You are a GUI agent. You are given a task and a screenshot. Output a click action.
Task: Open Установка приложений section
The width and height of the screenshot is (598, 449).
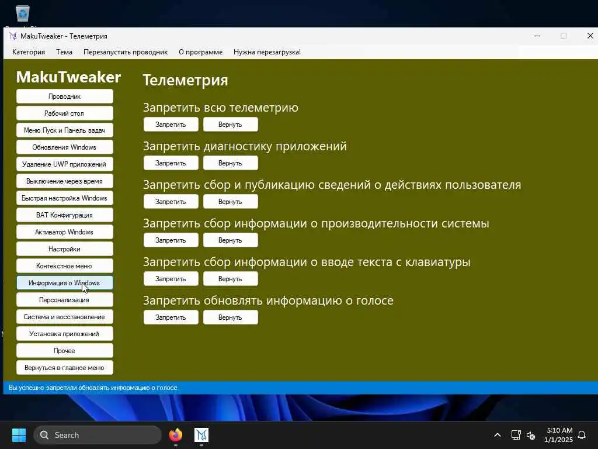pos(64,334)
